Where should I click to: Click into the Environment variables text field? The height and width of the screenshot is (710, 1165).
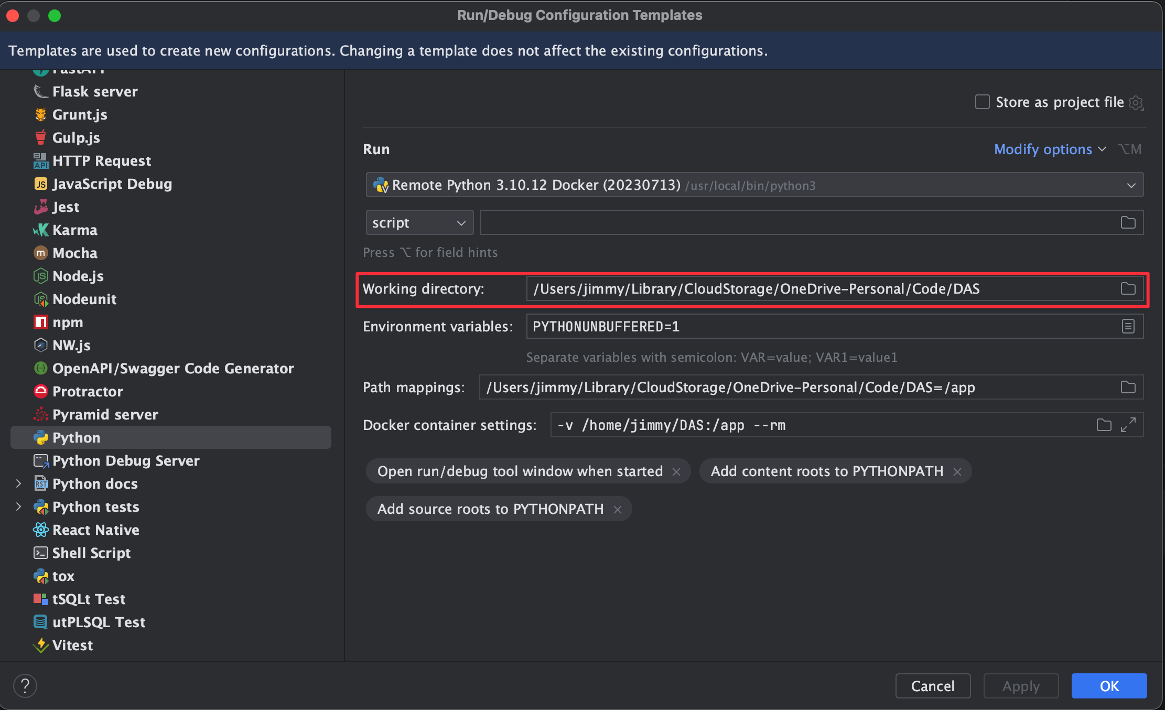818,326
